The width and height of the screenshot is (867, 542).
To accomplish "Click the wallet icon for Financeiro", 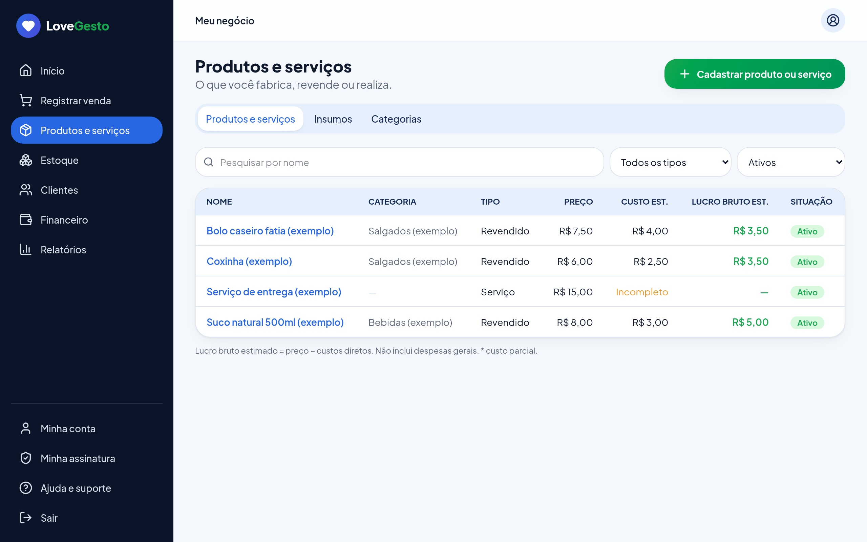I will point(26,220).
